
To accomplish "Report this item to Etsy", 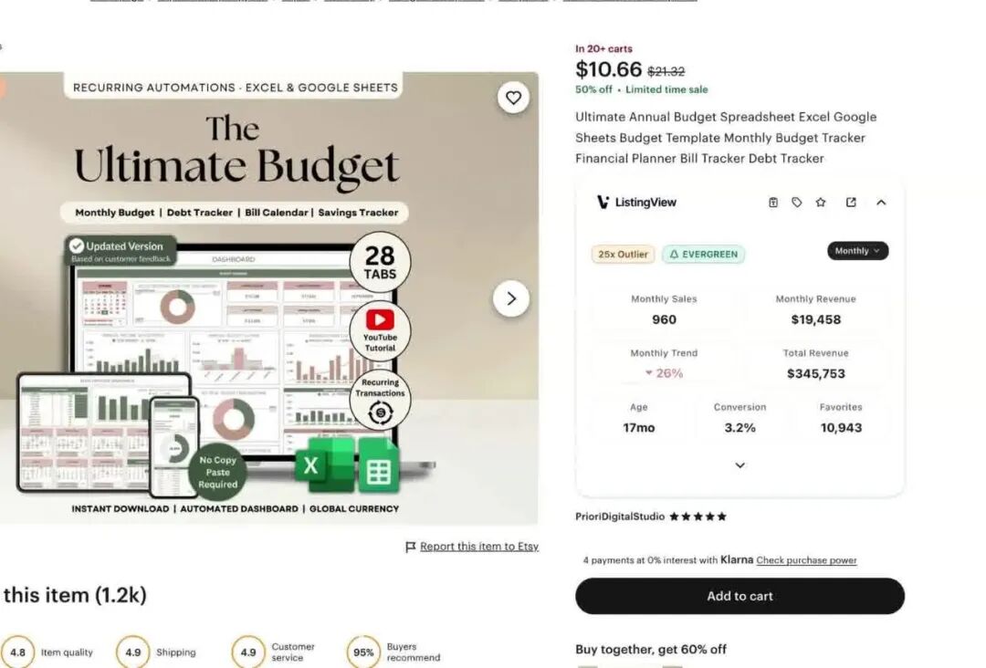I will coord(478,547).
